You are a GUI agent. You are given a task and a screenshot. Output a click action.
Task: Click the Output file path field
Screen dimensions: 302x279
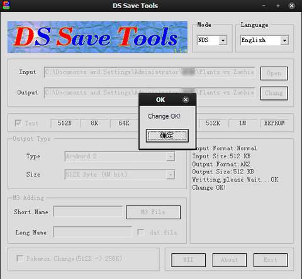click(150, 92)
